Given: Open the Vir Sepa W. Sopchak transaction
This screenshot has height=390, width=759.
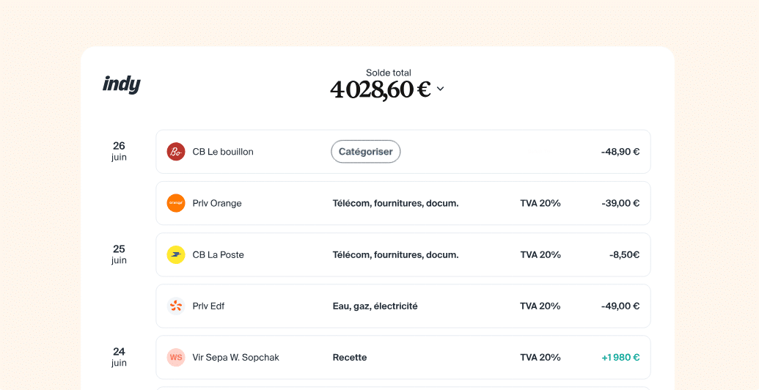Looking at the screenshot, I should click(235, 358).
